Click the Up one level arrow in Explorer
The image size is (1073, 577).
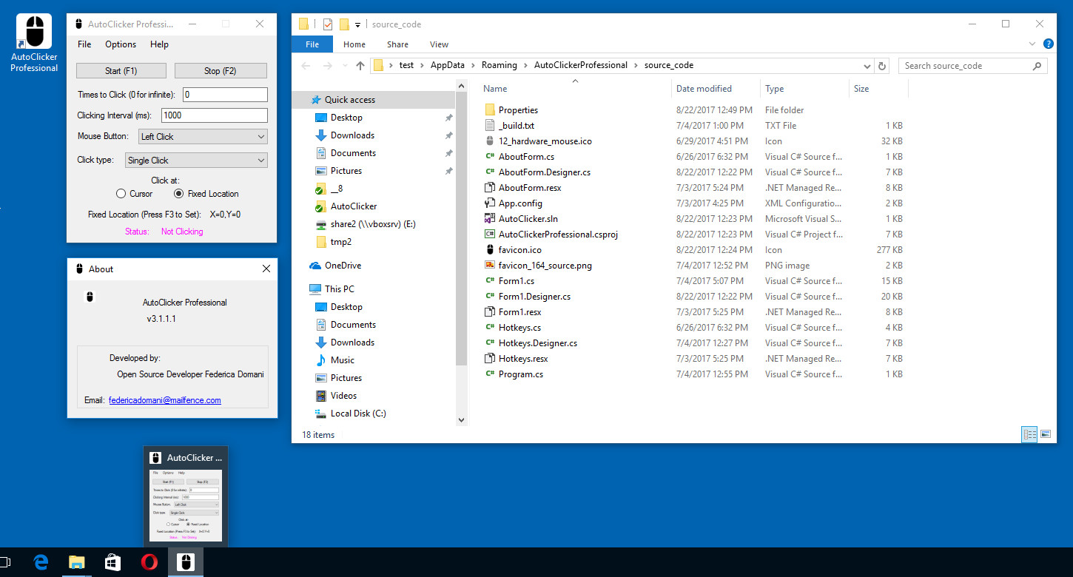tap(360, 66)
